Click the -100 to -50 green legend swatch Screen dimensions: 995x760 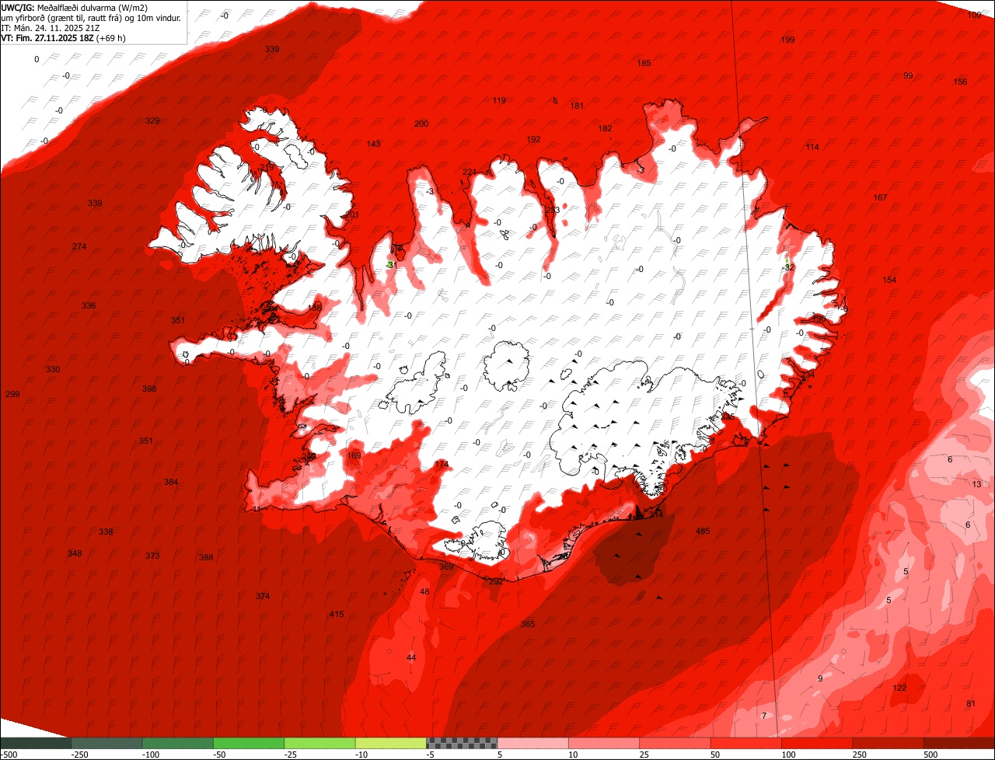pyautogui.click(x=178, y=743)
